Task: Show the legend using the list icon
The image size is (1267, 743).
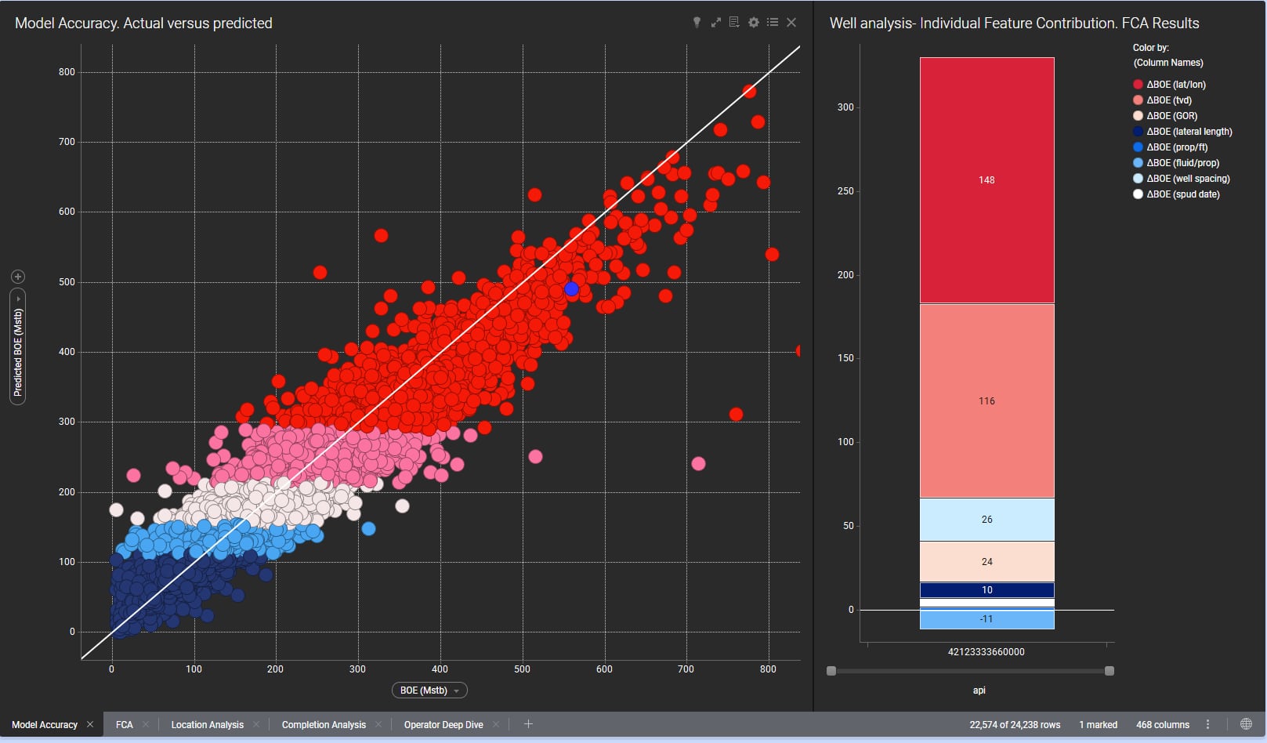Action: pyautogui.click(x=772, y=23)
